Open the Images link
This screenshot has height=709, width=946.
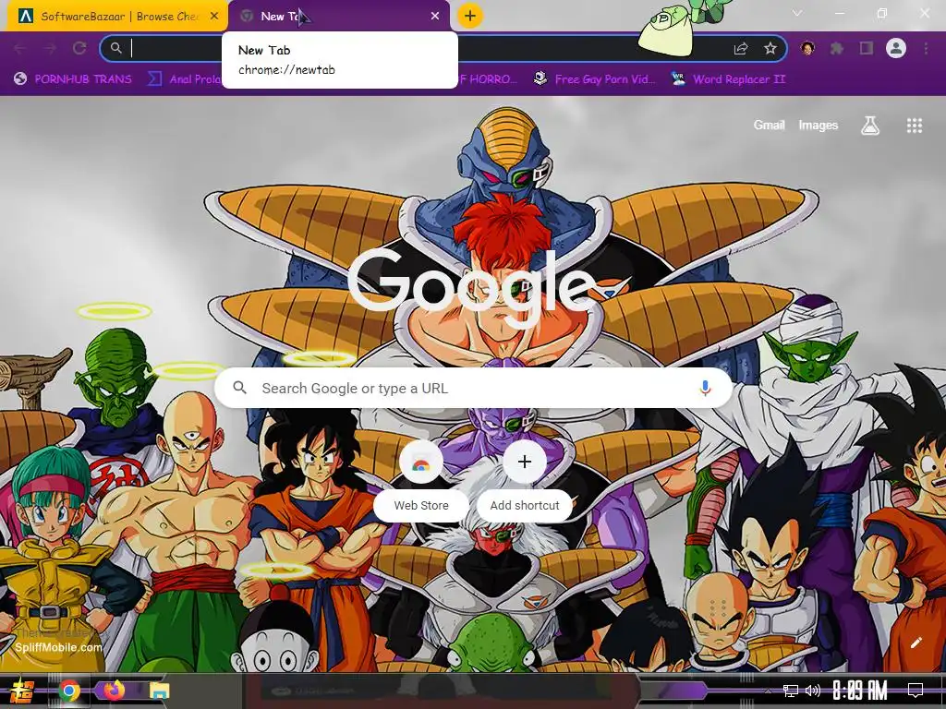tap(819, 126)
